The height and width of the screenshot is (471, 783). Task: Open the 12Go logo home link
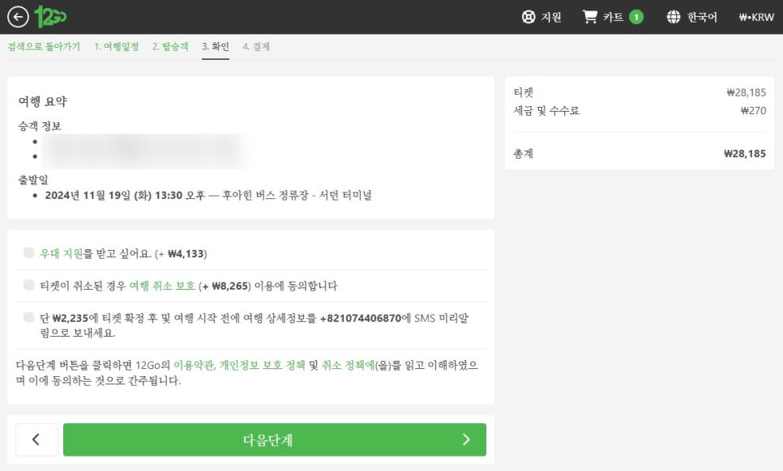(50, 17)
